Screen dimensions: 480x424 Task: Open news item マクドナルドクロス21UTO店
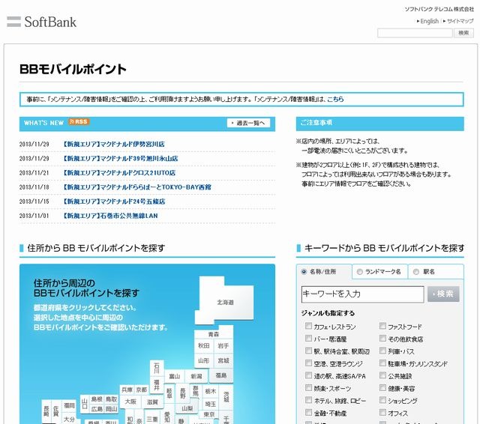click(119, 173)
